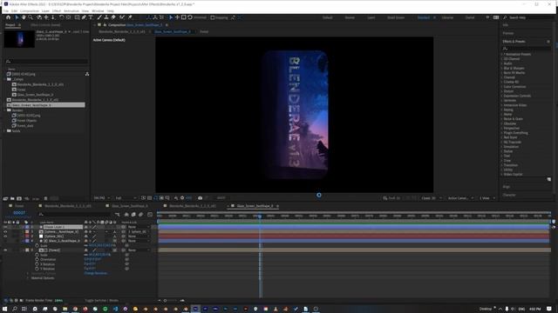Open parent dropdown of the Forest layer

pyautogui.click(x=139, y=250)
